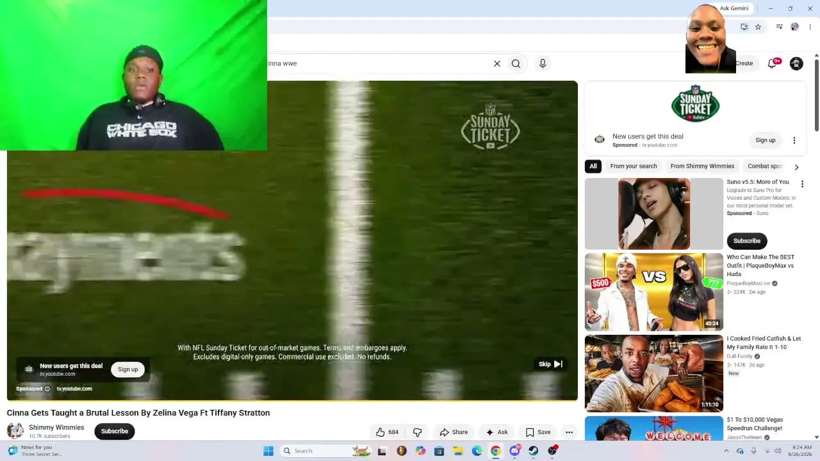The image size is (820, 461).
Task: Select From Shimmy Wimmies chip
Action: (702, 166)
